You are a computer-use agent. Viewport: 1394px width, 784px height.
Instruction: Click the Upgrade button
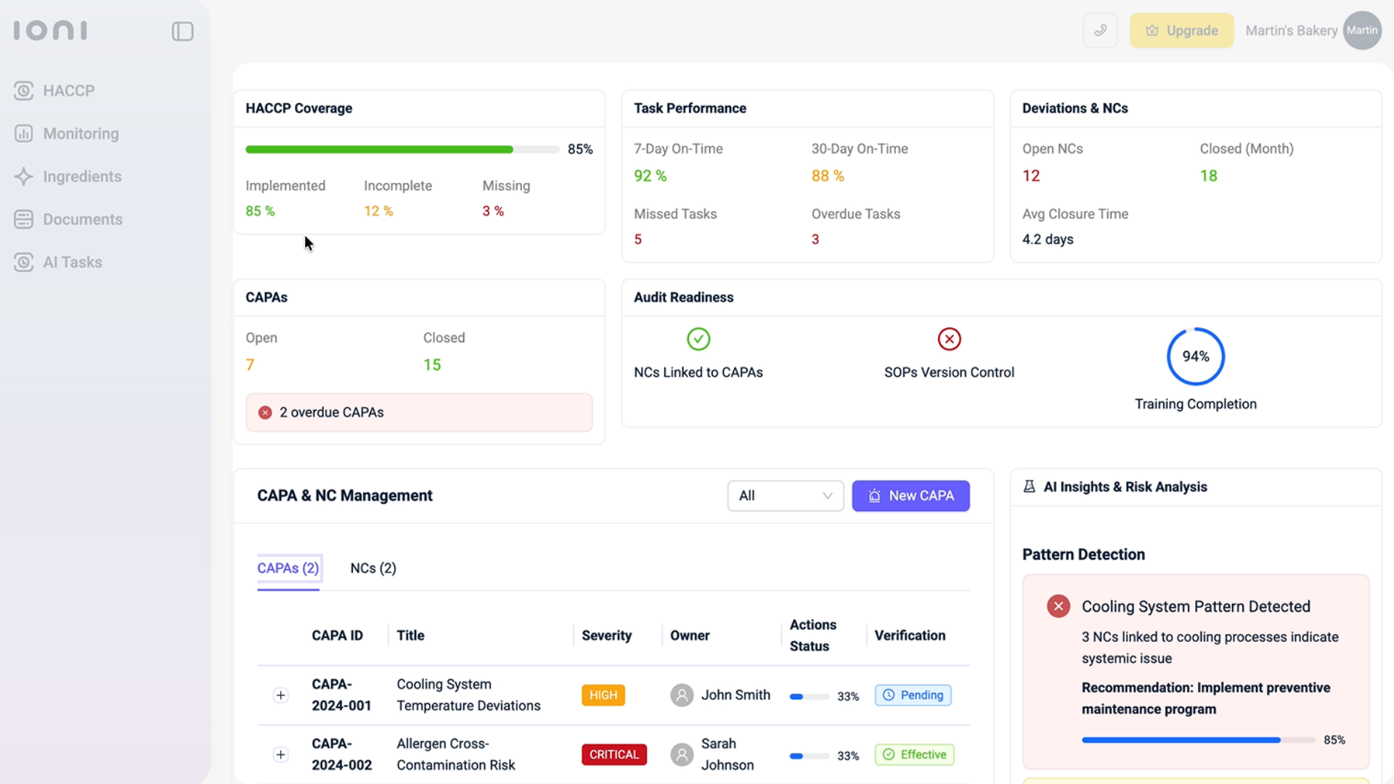(x=1181, y=30)
